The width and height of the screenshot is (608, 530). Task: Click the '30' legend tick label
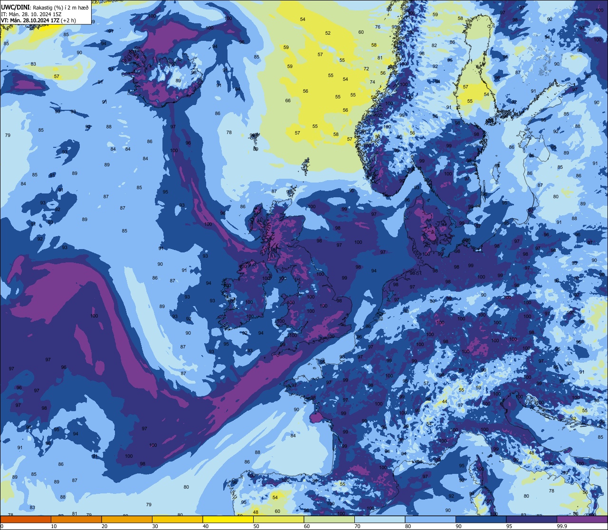click(155, 526)
